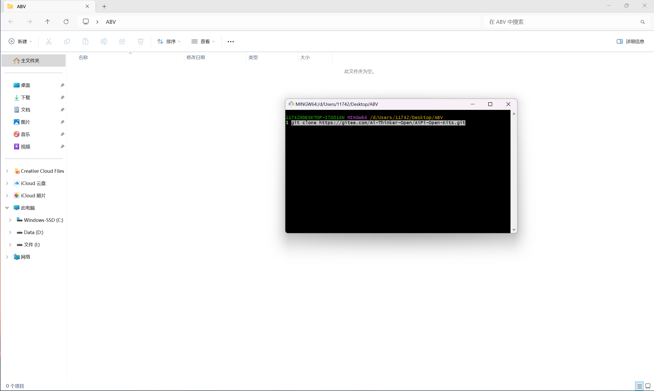
Task: Go back with the left arrow
Action: [x=11, y=22]
